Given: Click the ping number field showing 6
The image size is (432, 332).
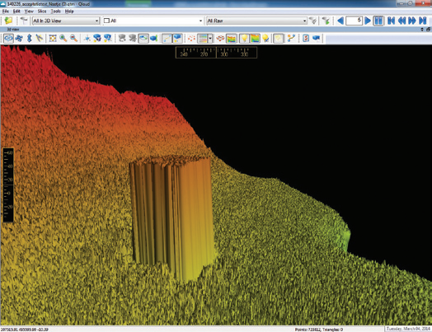Looking at the screenshot, I should pos(354,21).
